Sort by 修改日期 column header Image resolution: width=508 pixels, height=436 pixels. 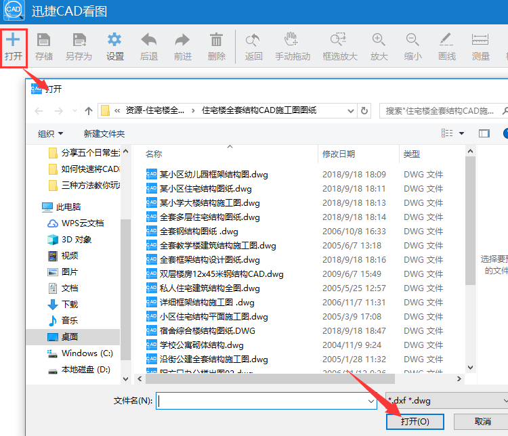pyautogui.click(x=339, y=154)
